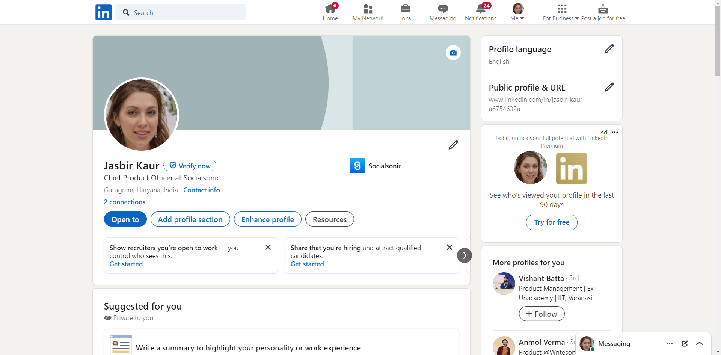Dismiss the hiring suggestion card

click(449, 247)
